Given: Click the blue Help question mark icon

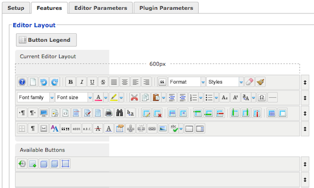Looking at the screenshot, I should click(22, 82).
